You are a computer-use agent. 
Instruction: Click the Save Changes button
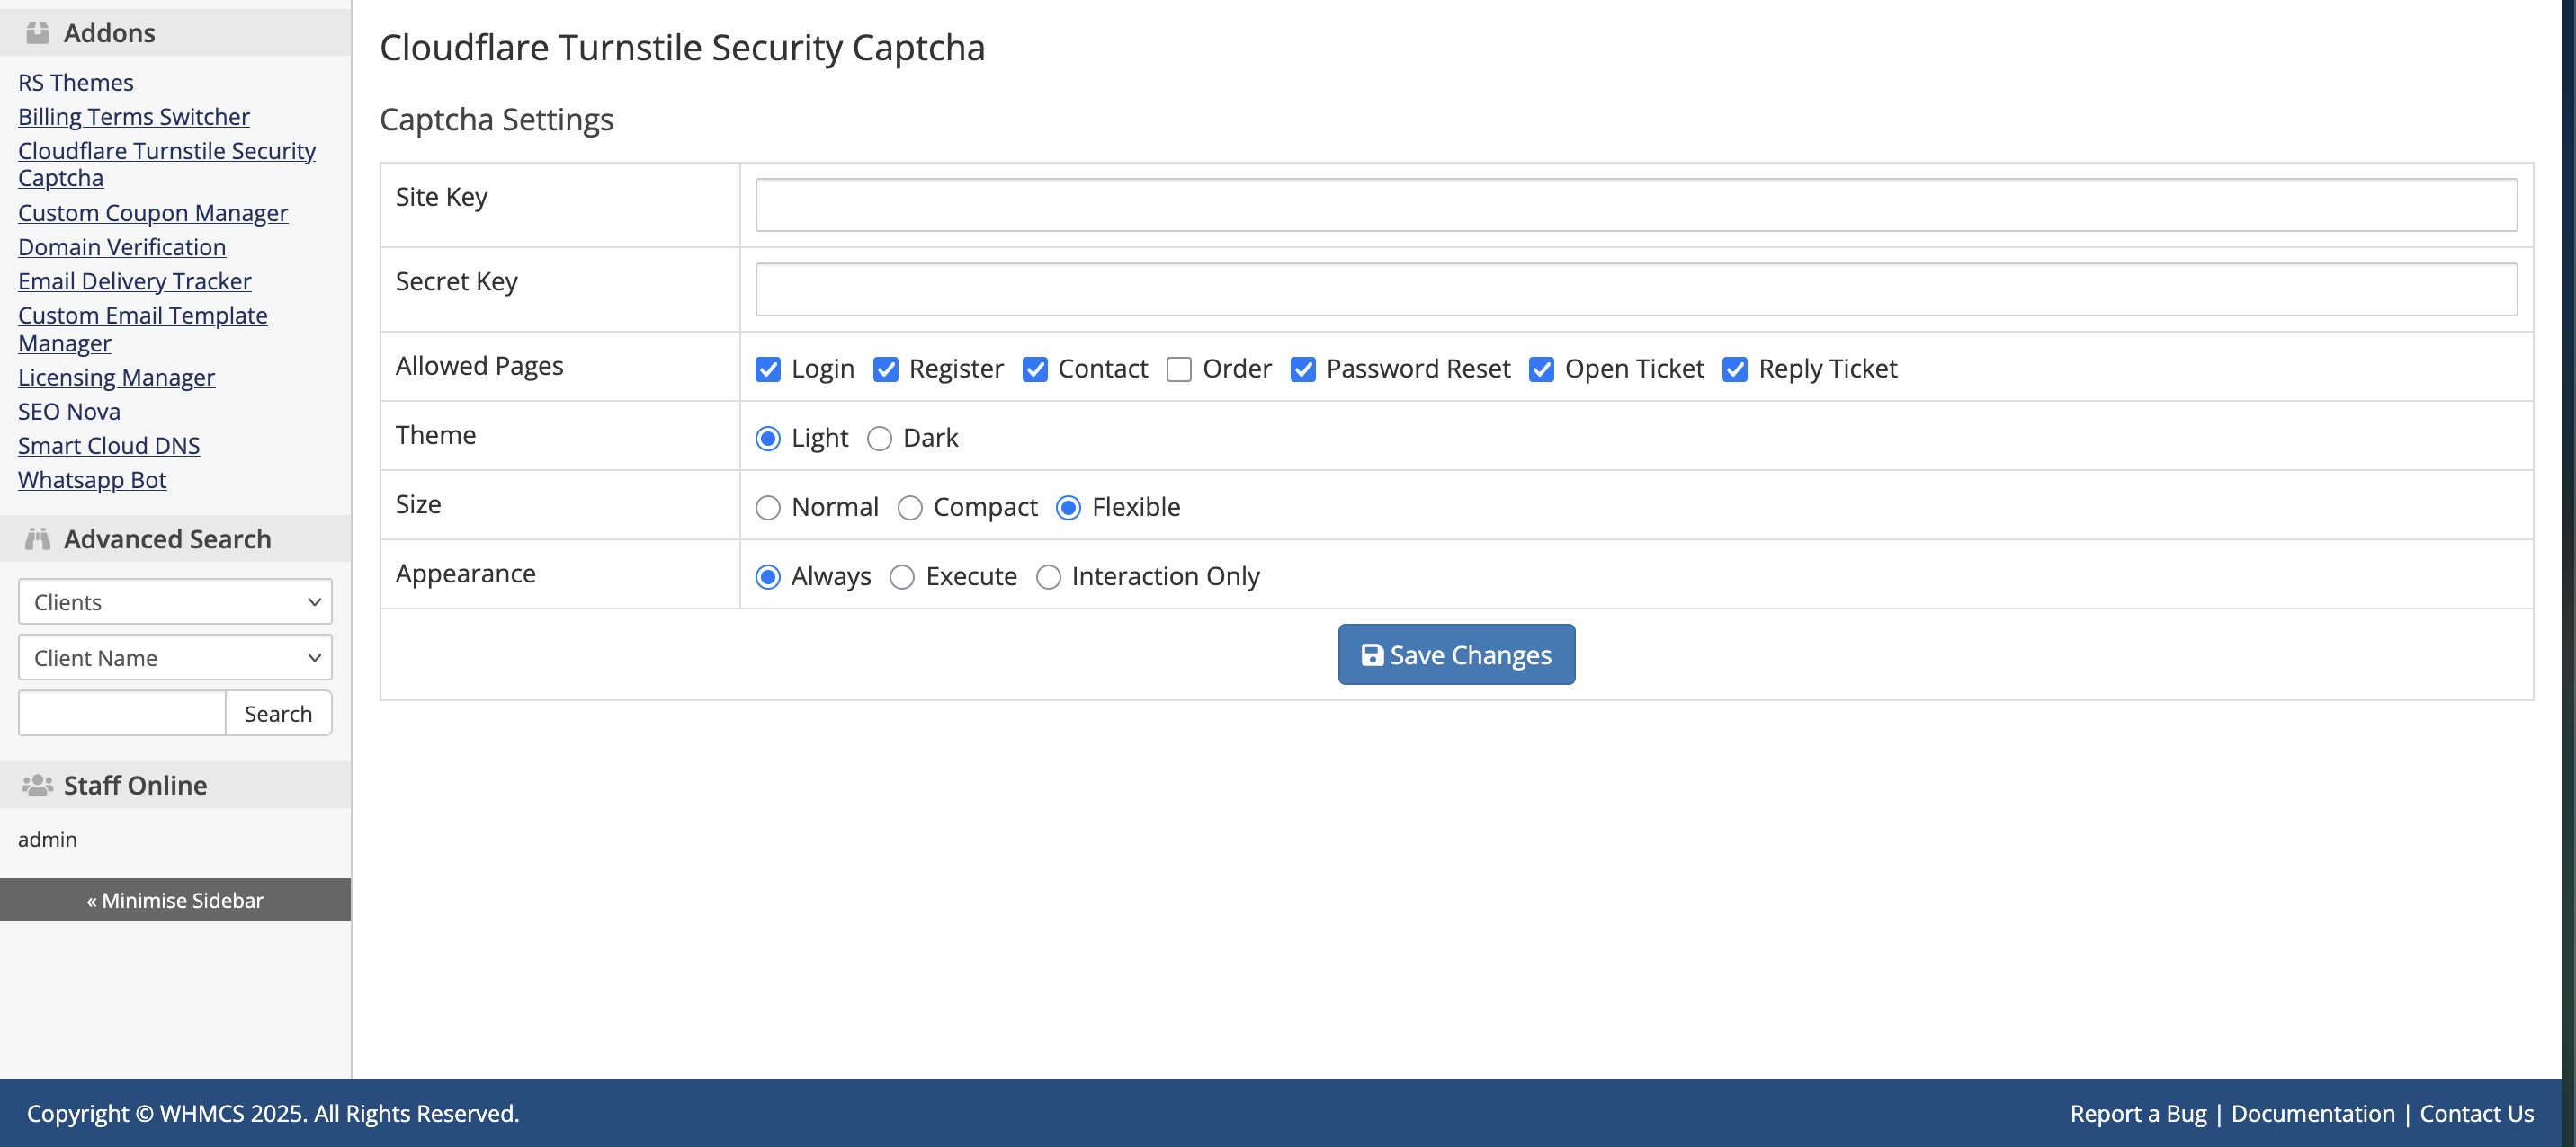click(1456, 654)
